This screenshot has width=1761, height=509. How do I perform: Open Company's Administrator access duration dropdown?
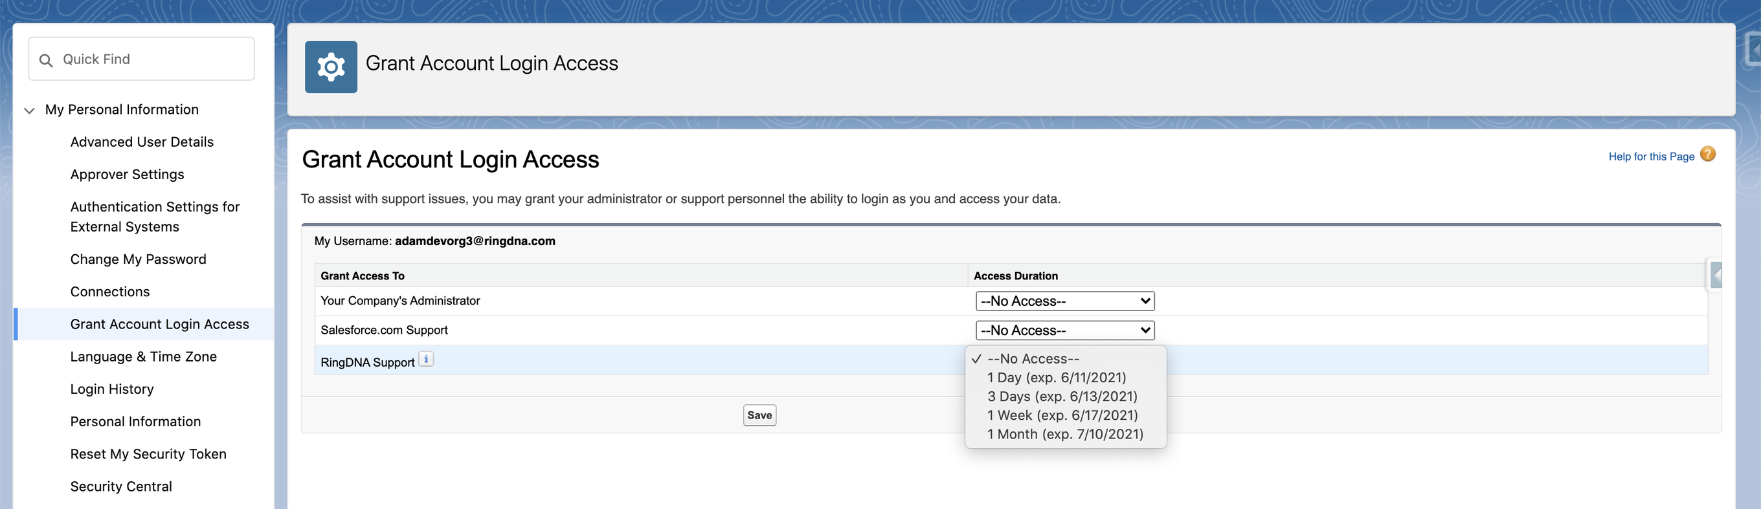[x=1064, y=301]
